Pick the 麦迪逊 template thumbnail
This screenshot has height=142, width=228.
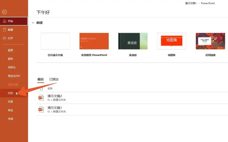[x=133, y=41]
